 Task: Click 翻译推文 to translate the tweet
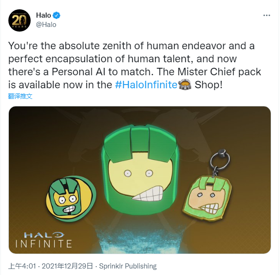point(20,96)
